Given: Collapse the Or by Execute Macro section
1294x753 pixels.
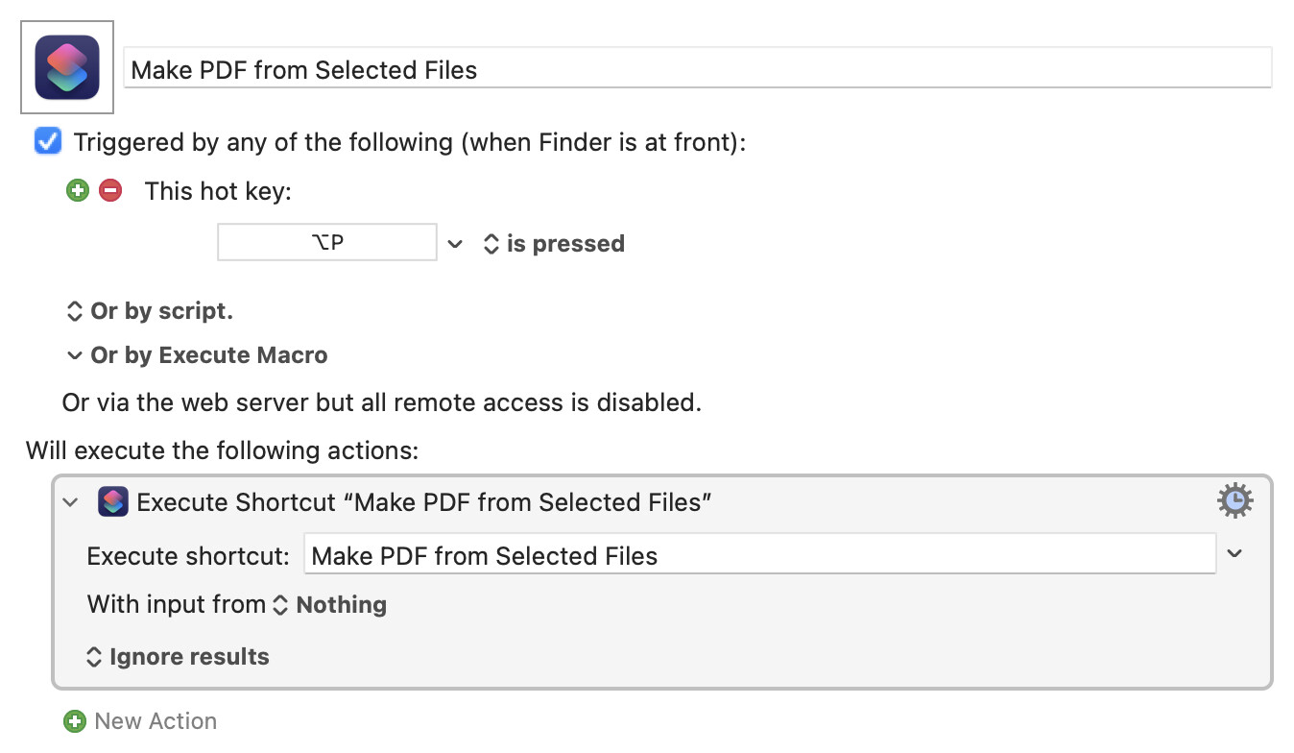Looking at the screenshot, I should point(74,355).
